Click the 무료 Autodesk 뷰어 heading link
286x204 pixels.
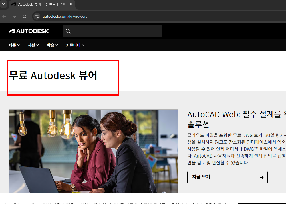pyautogui.click(x=53, y=75)
